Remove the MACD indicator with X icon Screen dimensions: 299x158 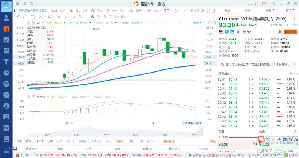pos(33,97)
